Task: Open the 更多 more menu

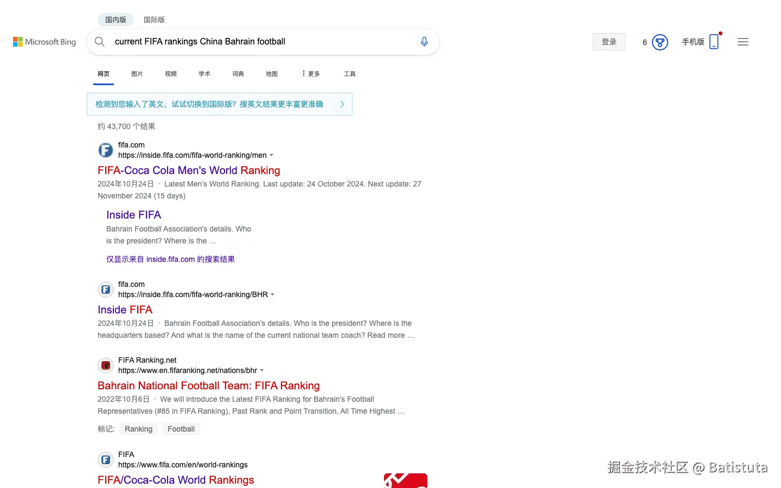Action: pyautogui.click(x=311, y=74)
